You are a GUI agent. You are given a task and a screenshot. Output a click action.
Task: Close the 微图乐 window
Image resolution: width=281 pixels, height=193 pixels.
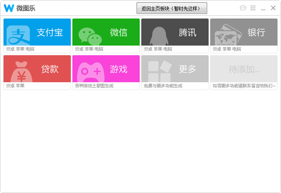click(273, 8)
